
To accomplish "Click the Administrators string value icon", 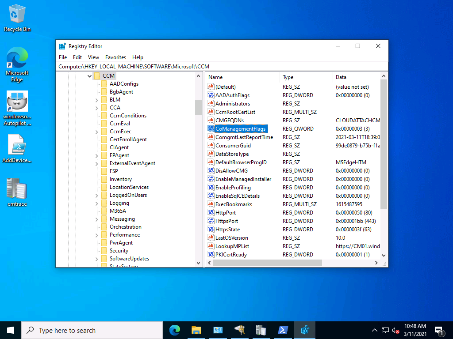I will tap(211, 103).
